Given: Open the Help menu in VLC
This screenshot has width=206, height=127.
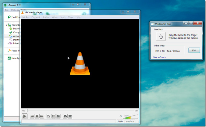Looking at the screenshot, I should (78, 17).
